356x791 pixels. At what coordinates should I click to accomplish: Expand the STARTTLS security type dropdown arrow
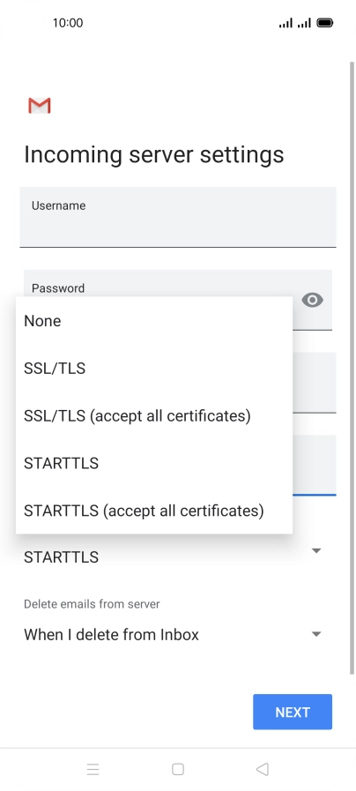316,551
